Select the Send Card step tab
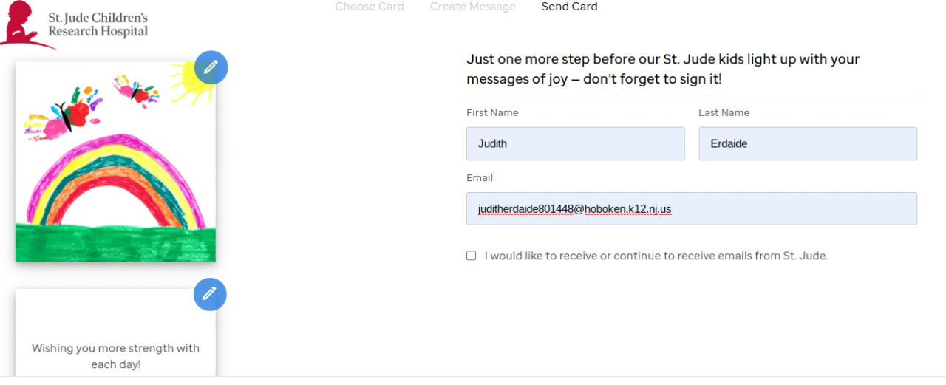The image size is (946, 385). [569, 7]
